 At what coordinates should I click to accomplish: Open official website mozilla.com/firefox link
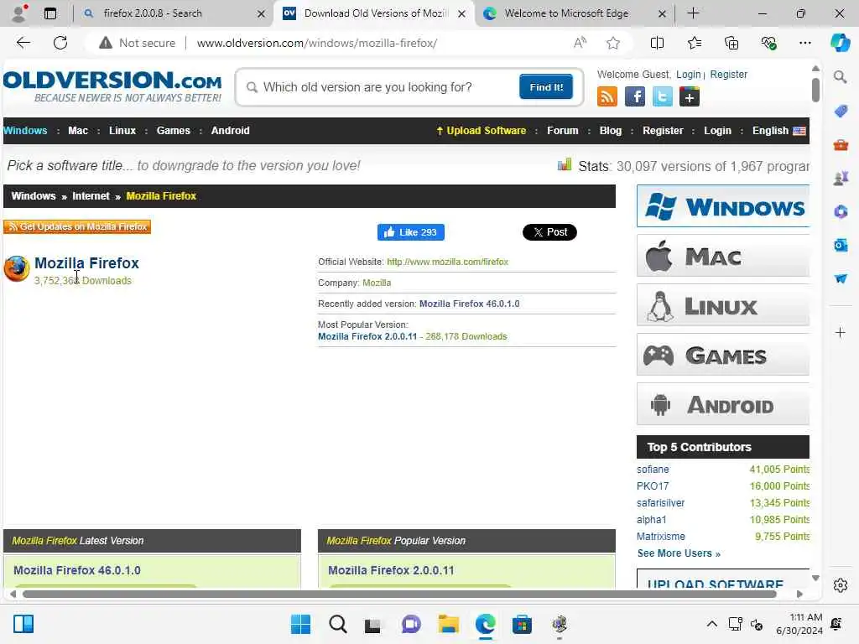pyautogui.click(x=448, y=262)
